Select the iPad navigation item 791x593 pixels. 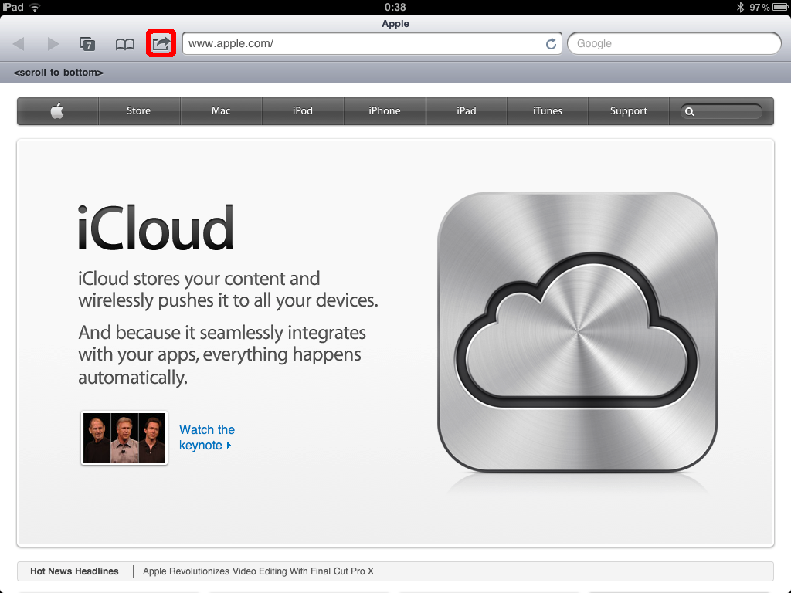point(467,111)
